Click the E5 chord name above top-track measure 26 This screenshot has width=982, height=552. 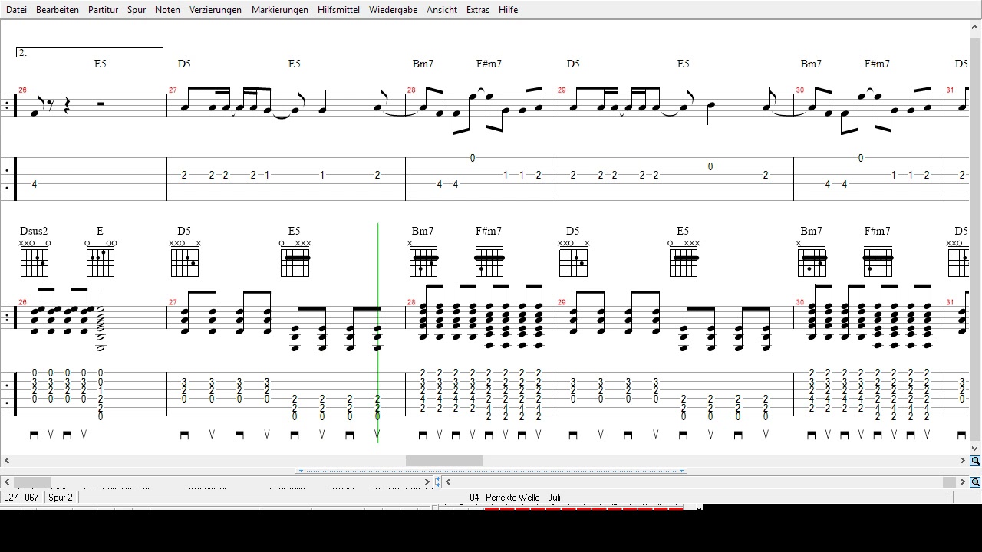coord(101,64)
